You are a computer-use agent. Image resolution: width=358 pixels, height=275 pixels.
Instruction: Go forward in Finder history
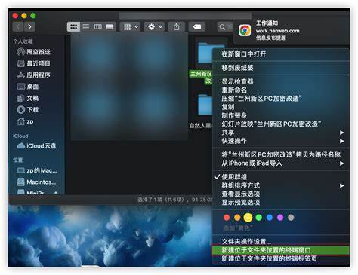(29, 26)
